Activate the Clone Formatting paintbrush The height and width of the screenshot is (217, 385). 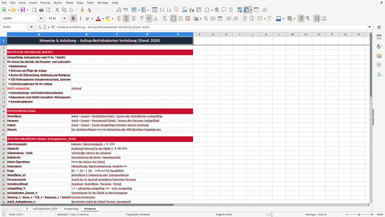click(82, 10)
